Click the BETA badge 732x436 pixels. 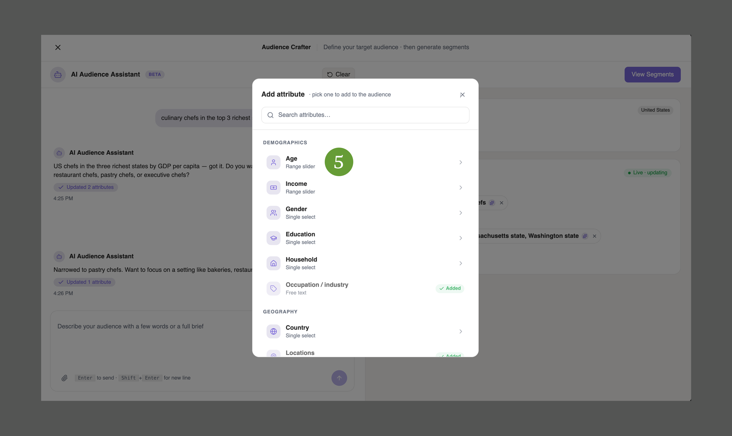point(155,74)
